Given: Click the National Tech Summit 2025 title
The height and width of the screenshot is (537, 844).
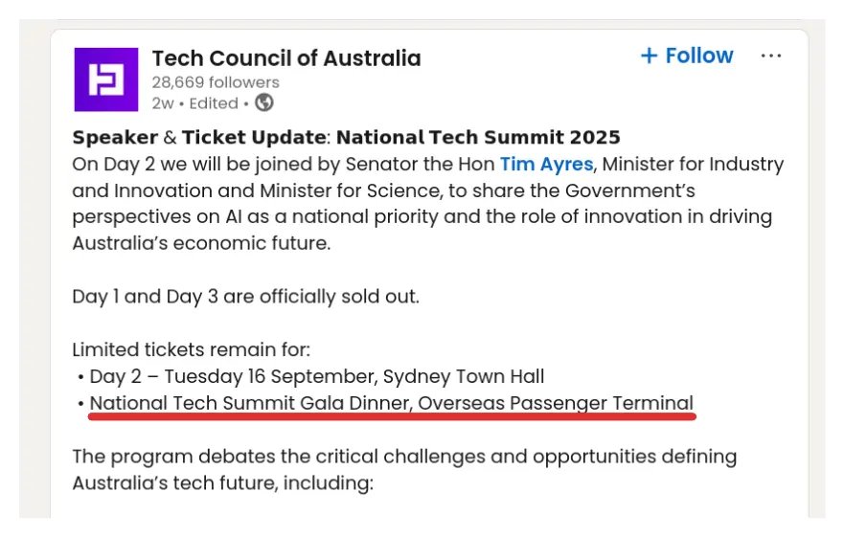Looking at the screenshot, I should tap(478, 137).
